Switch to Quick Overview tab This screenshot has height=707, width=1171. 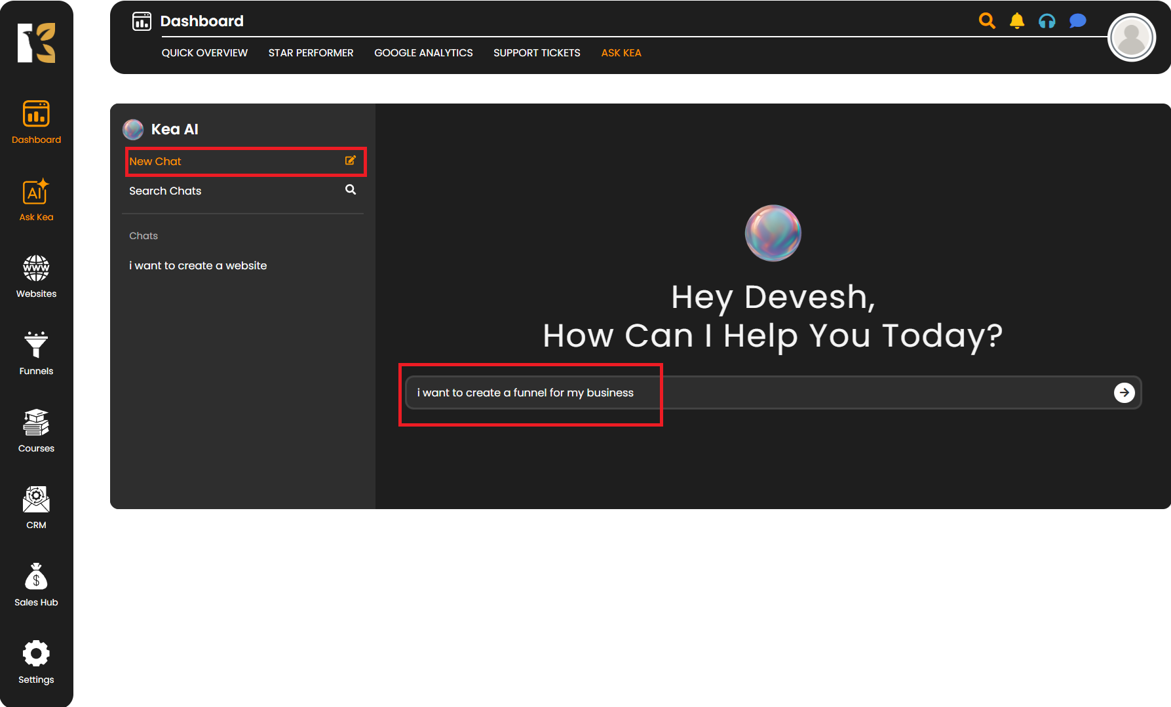(204, 53)
